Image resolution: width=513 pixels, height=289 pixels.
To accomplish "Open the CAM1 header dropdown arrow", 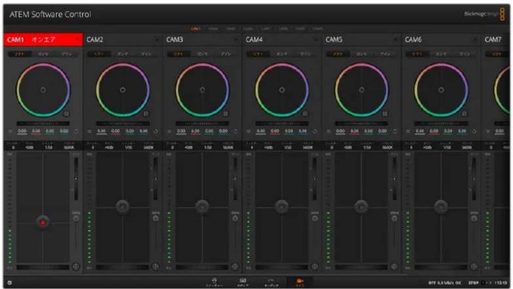I will tap(77, 40).
